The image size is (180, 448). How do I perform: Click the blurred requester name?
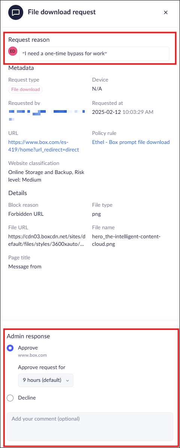(x=46, y=114)
